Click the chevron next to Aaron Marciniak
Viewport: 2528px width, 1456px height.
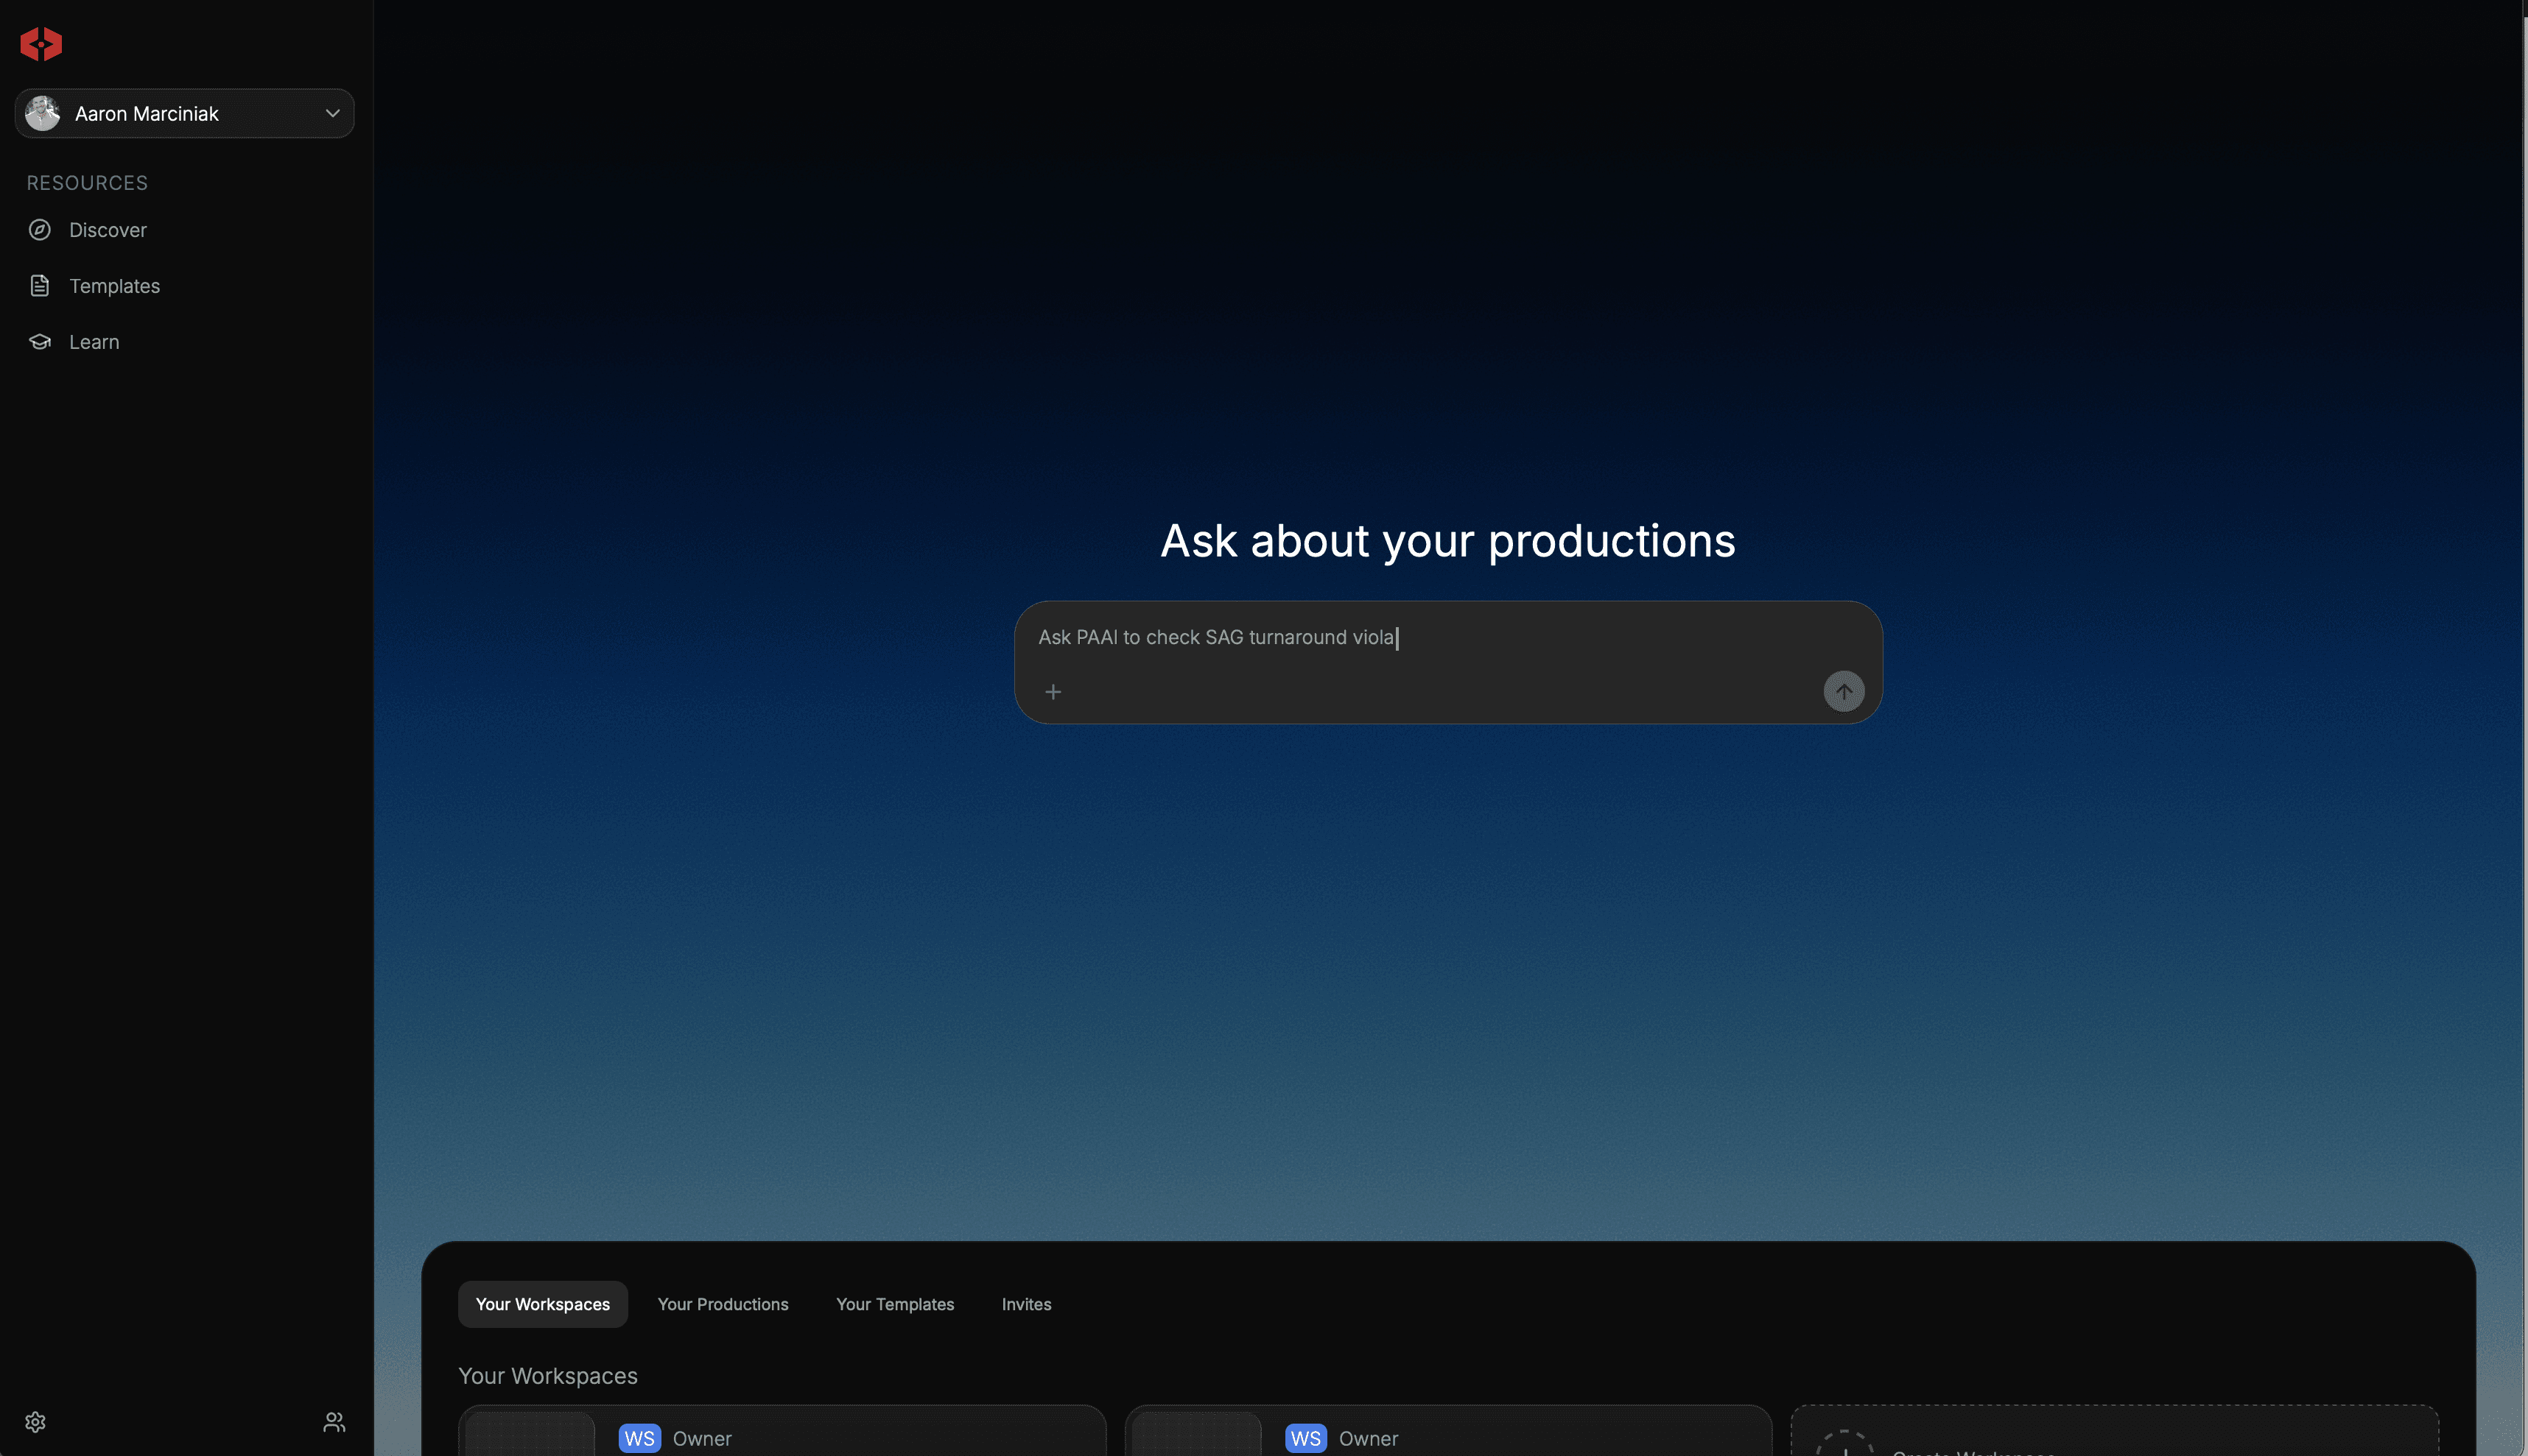333,114
